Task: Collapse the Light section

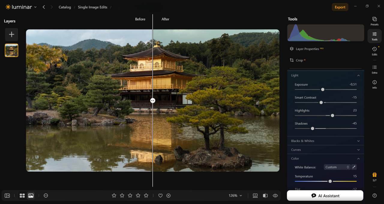Action: pyautogui.click(x=358, y=75)
